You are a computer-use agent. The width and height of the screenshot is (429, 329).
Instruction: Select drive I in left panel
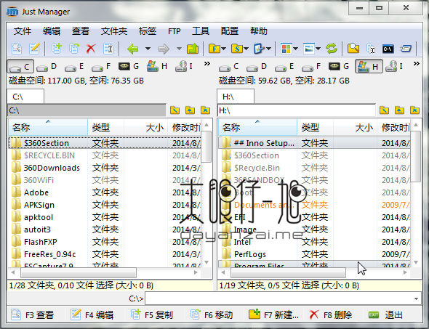(x=184, y=66)
